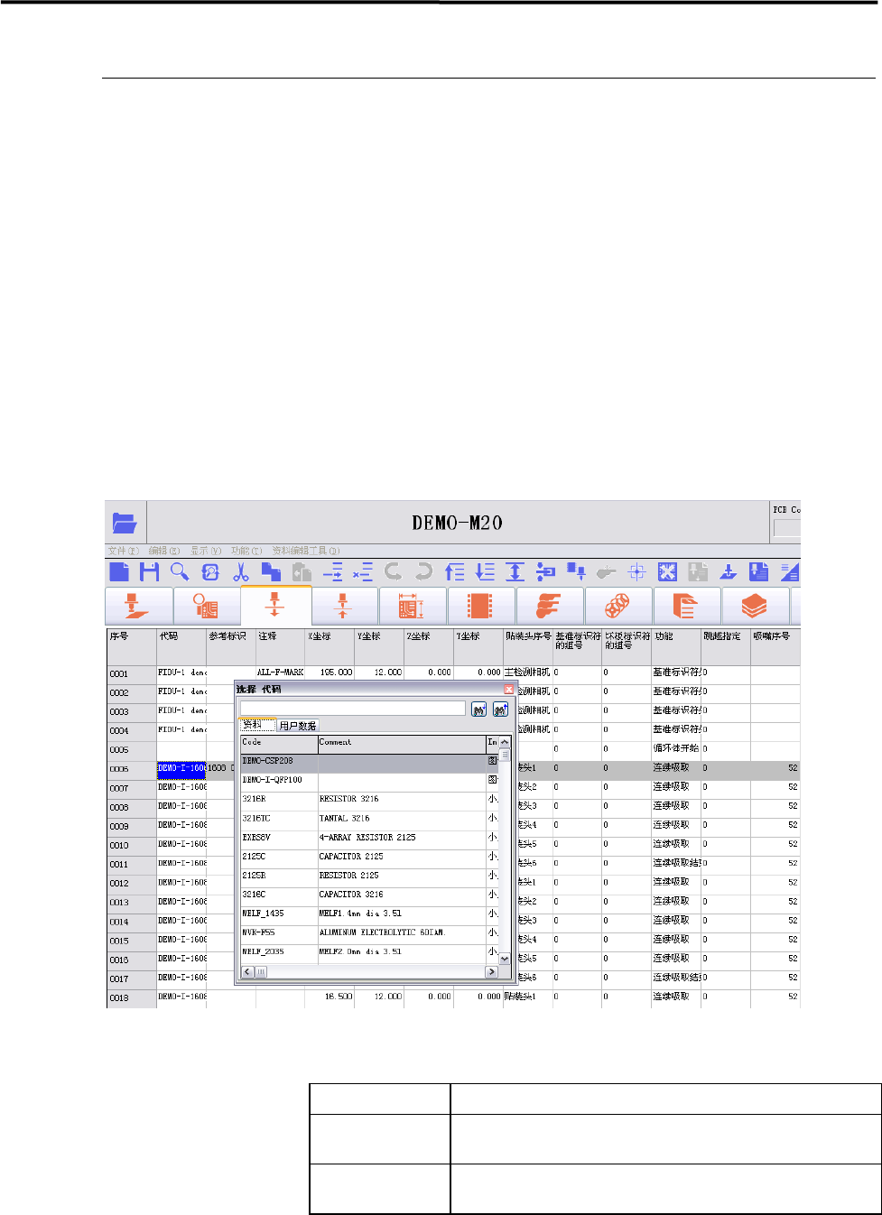Click the second binoculars find-next button
882x1215 pixels.
pyautogui.click(x=500, y=710)
